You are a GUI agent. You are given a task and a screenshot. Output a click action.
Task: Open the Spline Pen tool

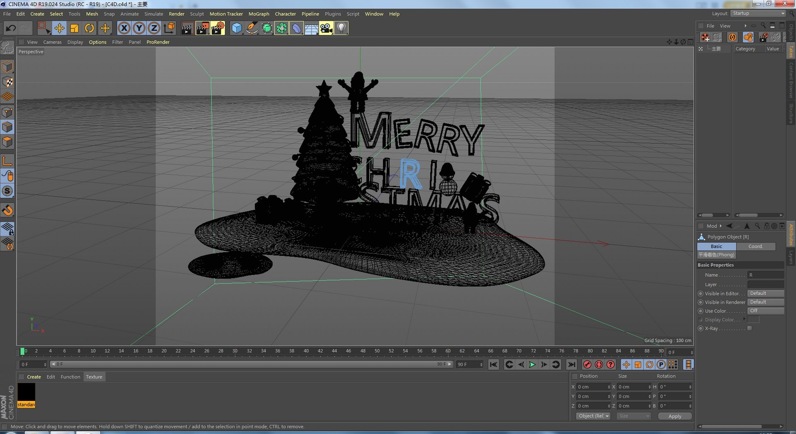pos(252,28)
